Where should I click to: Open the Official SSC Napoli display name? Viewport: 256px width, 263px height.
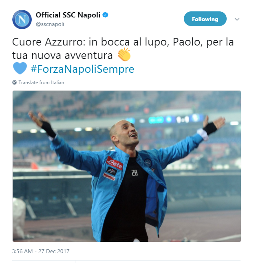tap(68, 15)
